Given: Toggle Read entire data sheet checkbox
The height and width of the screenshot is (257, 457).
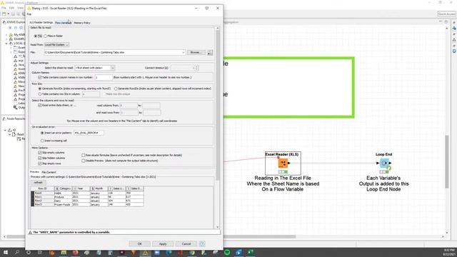Looking at the screenshot, I should pos(40,105).
